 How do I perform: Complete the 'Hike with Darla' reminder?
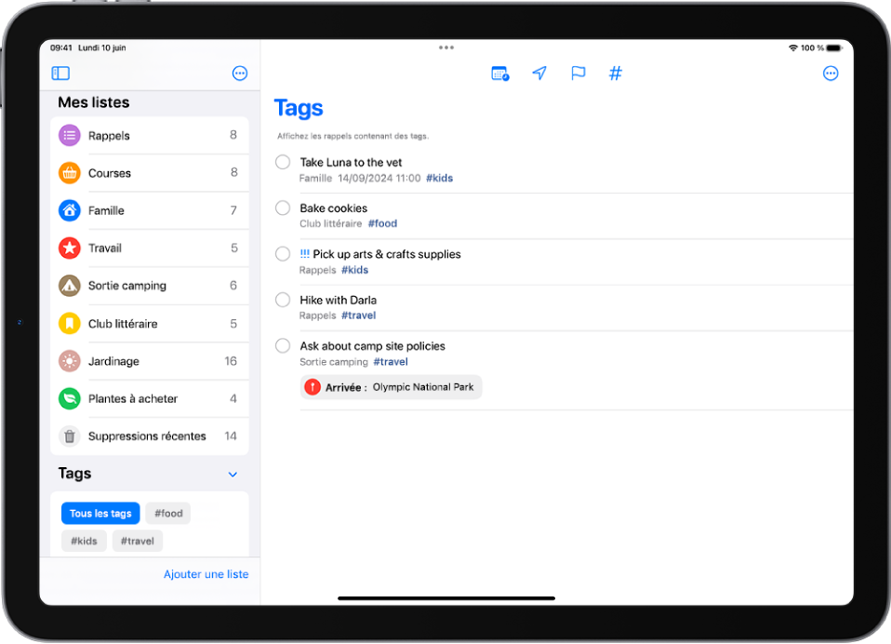point(282,300)
